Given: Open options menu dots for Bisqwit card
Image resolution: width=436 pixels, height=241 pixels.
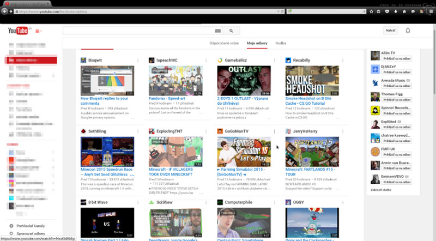Looking at the screenshot, I should click(138, 61).
